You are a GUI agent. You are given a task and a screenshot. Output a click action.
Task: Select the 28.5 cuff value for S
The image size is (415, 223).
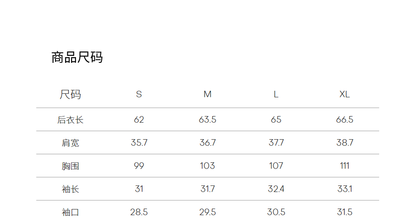(139, 212)
